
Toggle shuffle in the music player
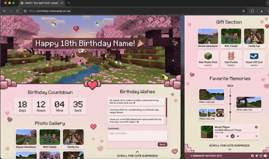tap(256, 136)
